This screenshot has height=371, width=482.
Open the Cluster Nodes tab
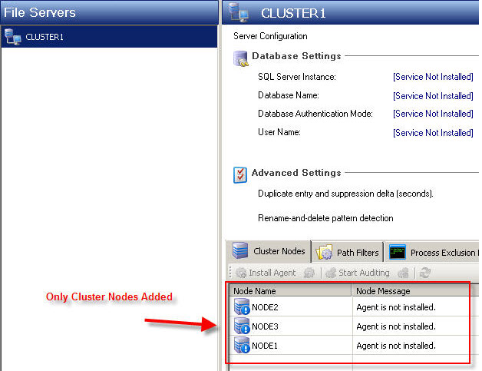[269, 251]
